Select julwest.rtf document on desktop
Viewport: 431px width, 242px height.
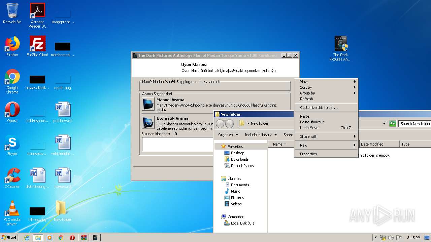[63, 178]
